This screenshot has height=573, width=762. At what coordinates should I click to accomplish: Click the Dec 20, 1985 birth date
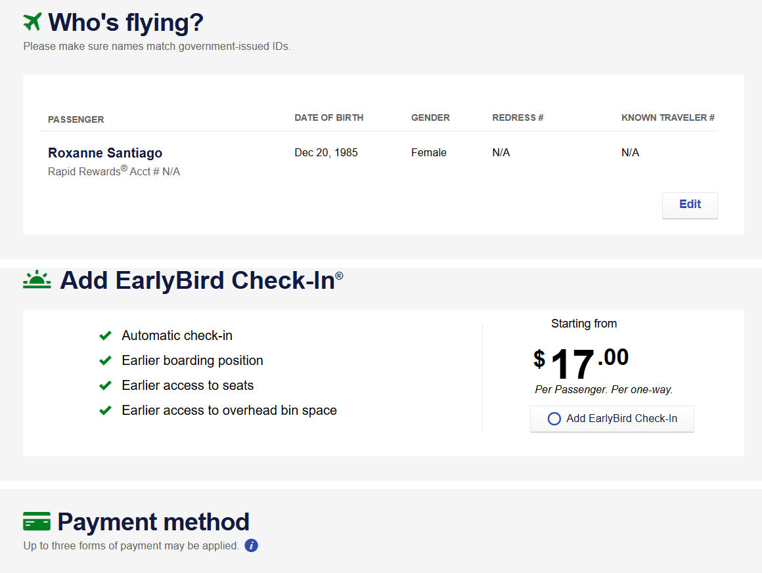coord(326,153)
